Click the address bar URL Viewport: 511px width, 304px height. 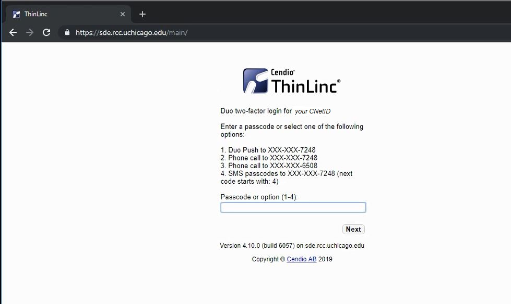point(132,32)
